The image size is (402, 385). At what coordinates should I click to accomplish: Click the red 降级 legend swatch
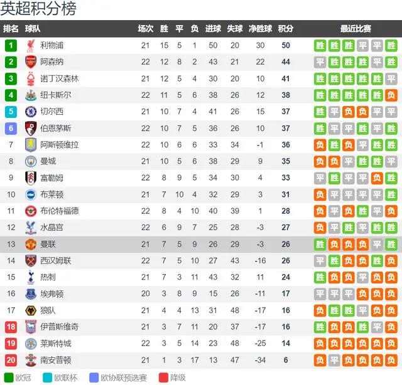click(163, 377)
